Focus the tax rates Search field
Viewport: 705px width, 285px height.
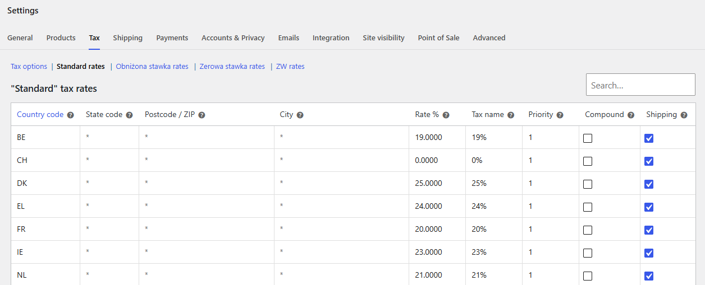pyautogui.click(x=640, y=85)
